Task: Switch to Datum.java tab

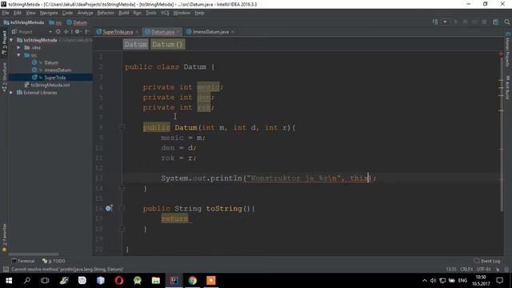Action: tap(162, 32)
